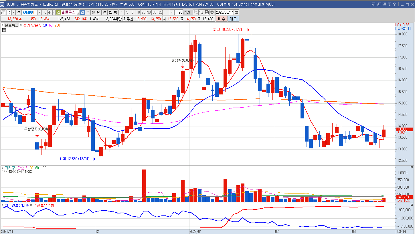Select minute period button 분

[104, 12]
